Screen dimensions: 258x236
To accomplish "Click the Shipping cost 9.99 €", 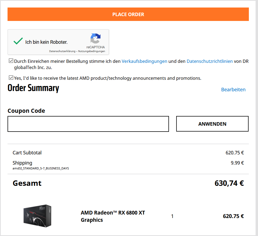I will [237, 163].
